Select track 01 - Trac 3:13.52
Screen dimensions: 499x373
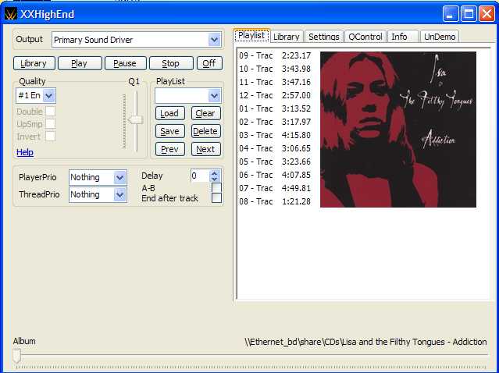coord(275,108)
